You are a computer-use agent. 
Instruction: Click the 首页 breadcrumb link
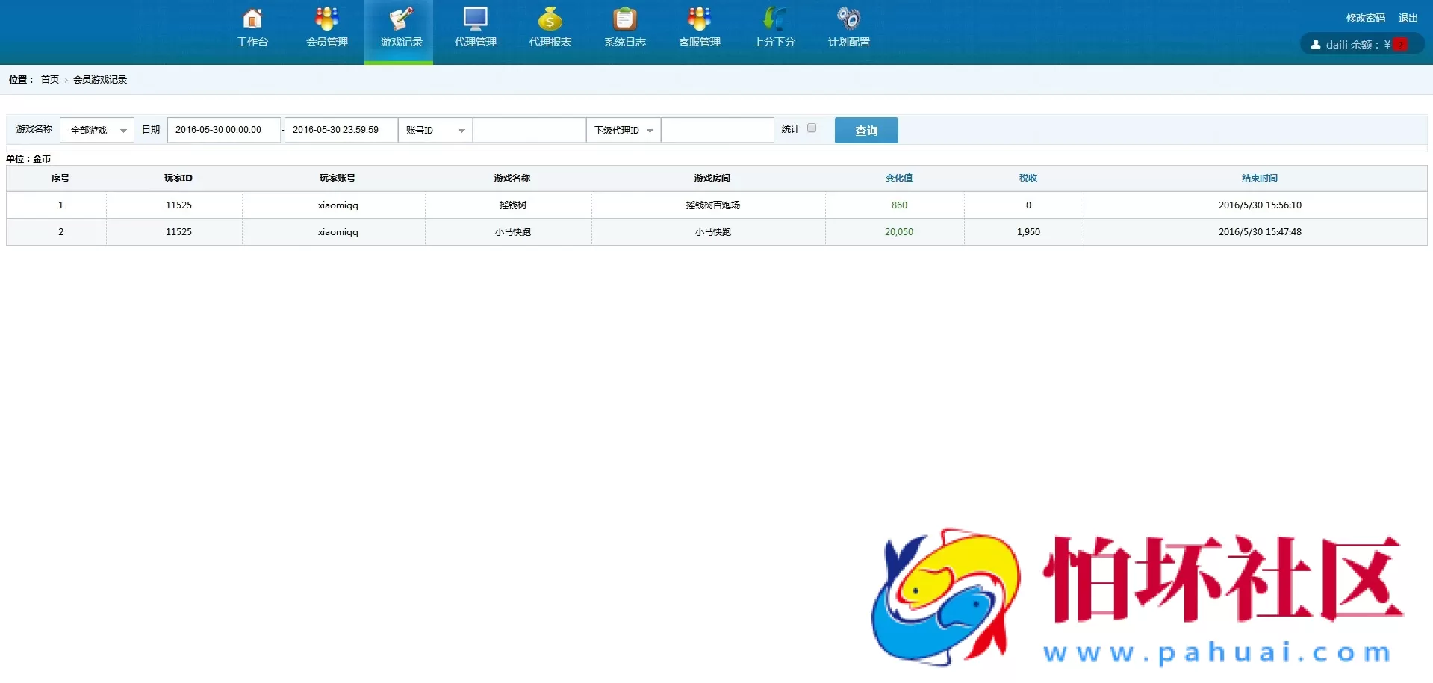pos(49,79)
